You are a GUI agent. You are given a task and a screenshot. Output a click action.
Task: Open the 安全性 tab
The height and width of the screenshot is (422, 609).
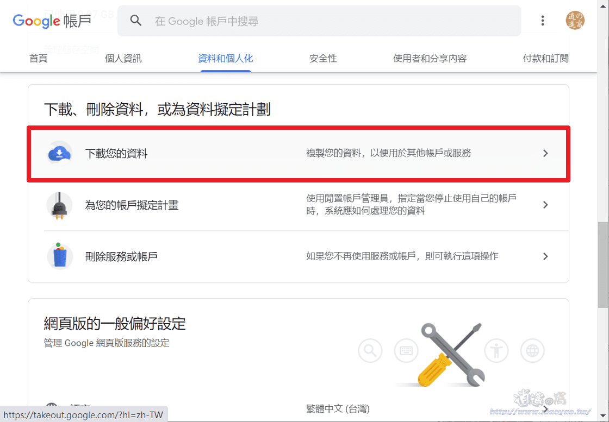(x=323, y=59)
